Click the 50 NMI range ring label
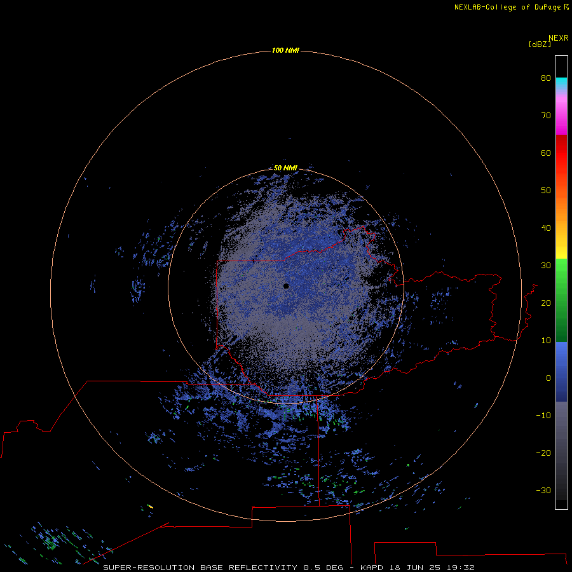This screenshot has height=572, width=572. 285,168
